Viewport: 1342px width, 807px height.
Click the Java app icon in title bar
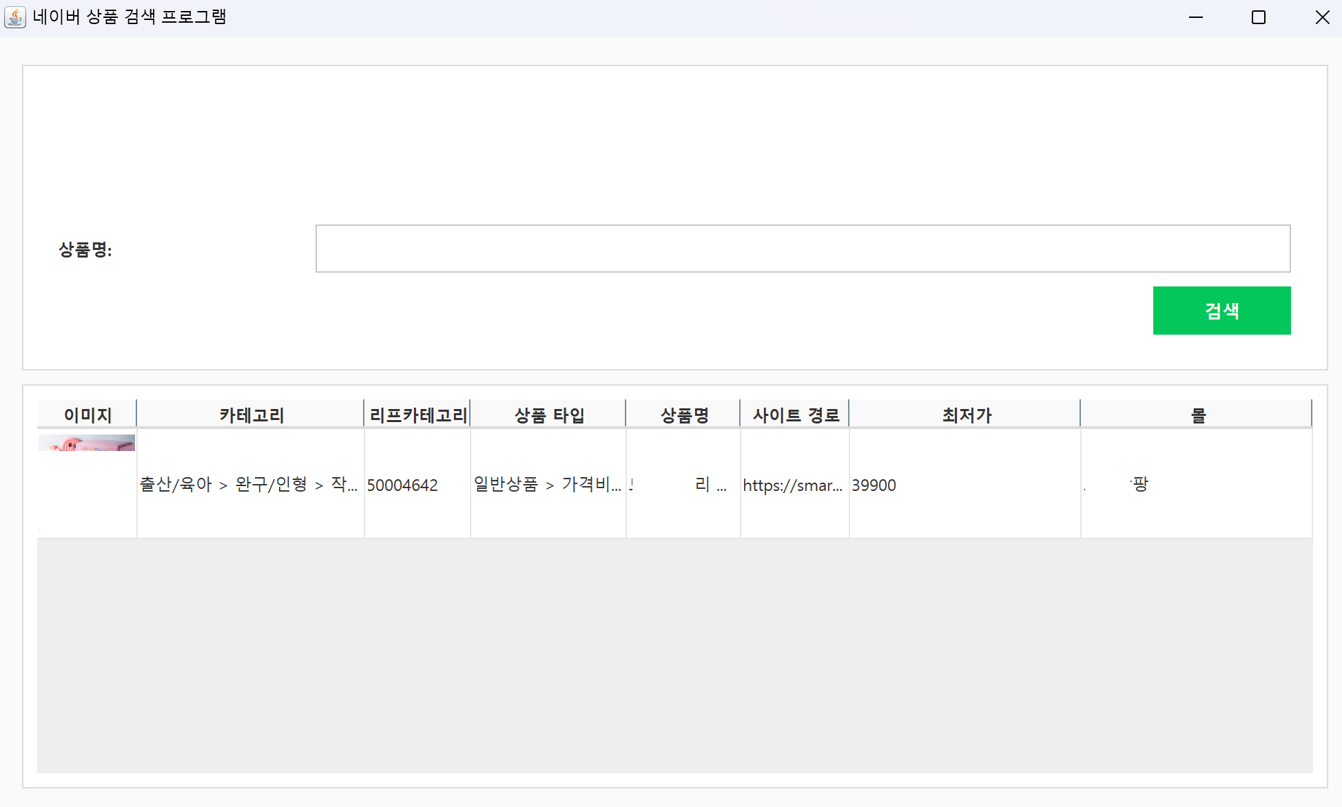tap(15, 17)
